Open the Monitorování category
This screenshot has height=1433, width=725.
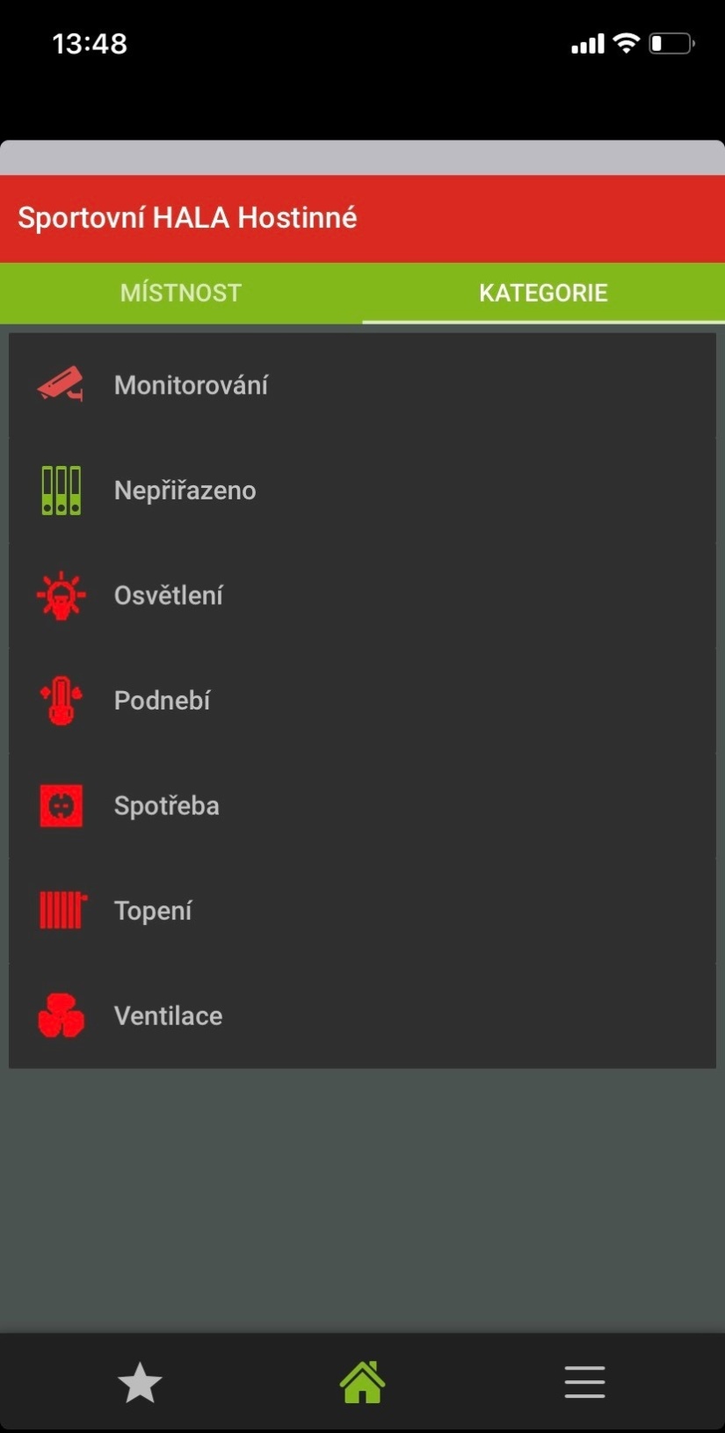[191, 385]
